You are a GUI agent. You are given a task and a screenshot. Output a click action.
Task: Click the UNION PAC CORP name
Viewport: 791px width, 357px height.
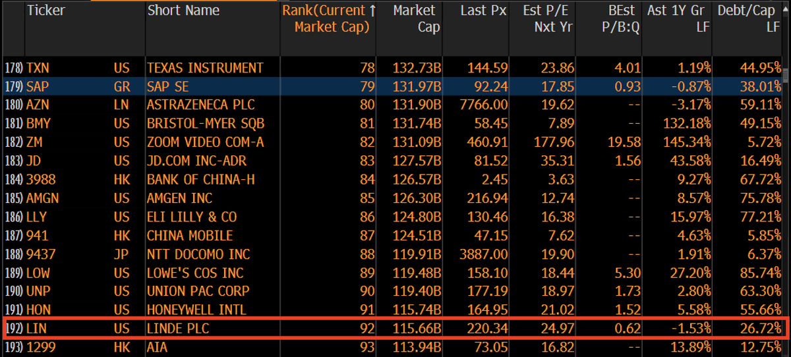click(198, 291)
